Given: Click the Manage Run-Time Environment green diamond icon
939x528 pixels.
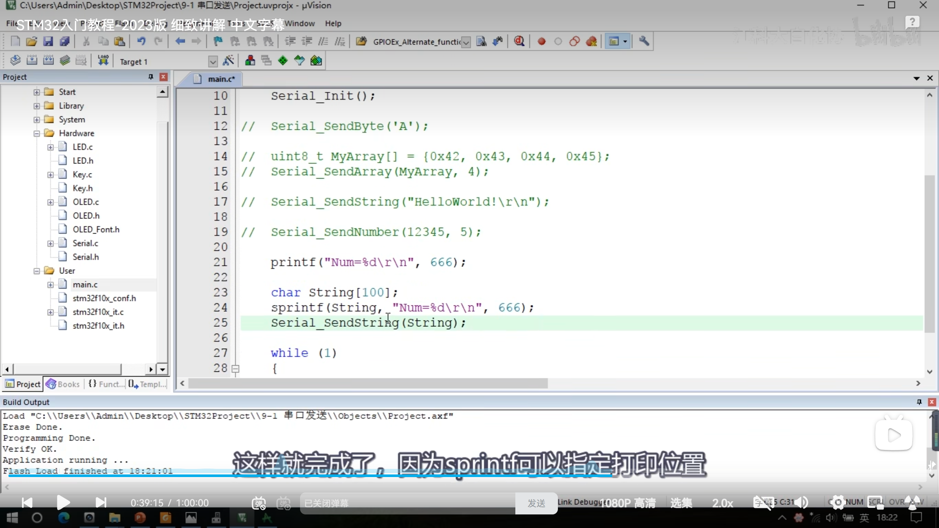Looking at the screenshot, I should click(283, 60).
